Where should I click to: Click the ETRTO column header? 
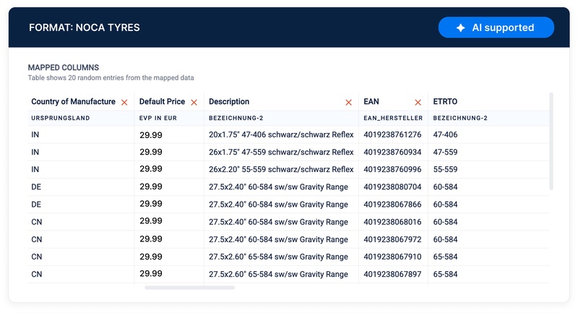[x=445, y=102]
